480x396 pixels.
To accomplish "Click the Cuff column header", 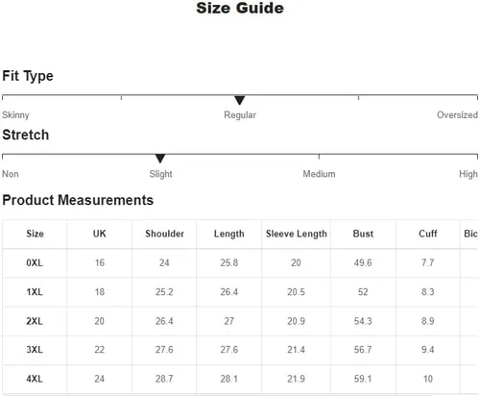I will pos(428,234).
